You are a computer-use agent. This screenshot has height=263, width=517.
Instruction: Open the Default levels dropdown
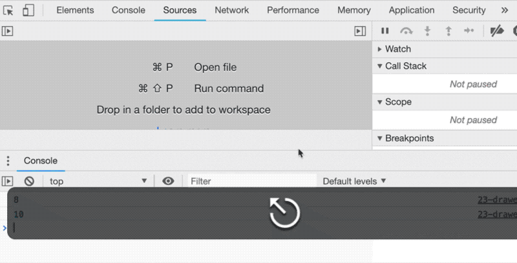[x=354, y=182]
